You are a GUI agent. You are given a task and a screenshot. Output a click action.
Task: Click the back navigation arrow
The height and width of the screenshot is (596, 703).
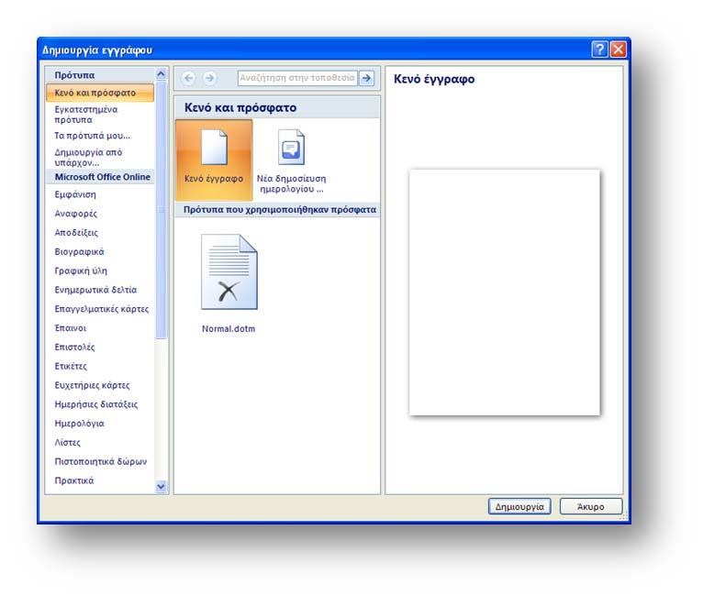coord(189,78)
